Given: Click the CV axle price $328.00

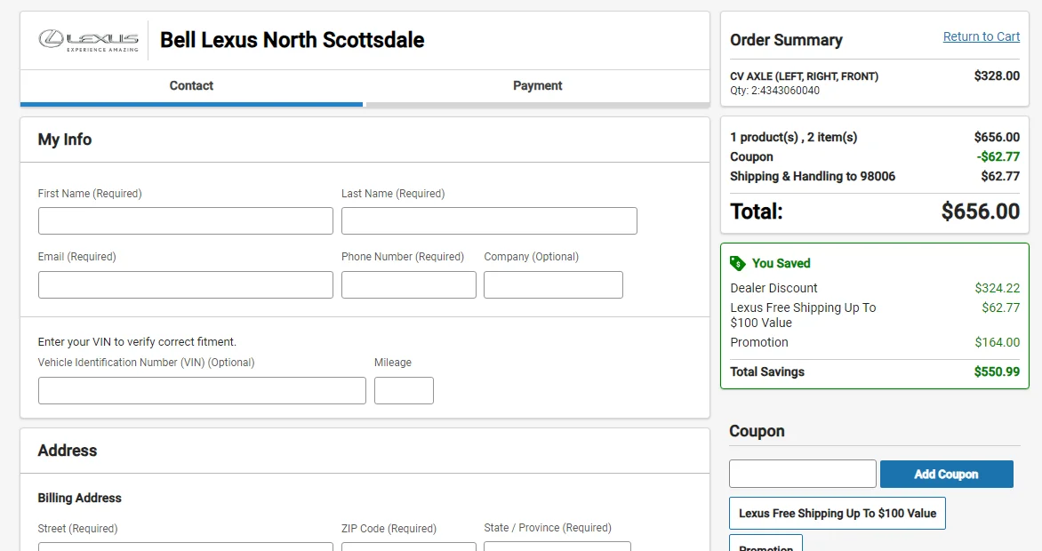Looking at the screenshot, I should point(997,76).
